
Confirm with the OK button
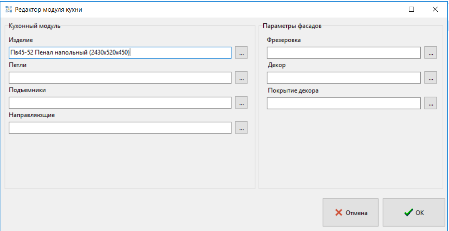tap(414, 213)
